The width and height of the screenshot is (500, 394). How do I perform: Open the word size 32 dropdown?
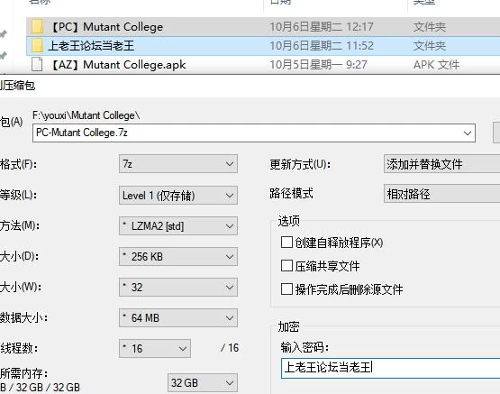(178, 287)
